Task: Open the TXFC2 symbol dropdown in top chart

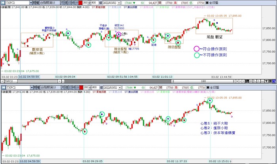Action: point(31,3)
